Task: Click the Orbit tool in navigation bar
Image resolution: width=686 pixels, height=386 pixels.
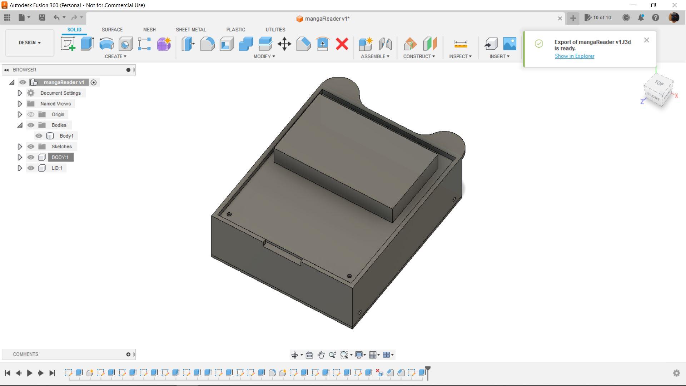Action: (294, 355)
